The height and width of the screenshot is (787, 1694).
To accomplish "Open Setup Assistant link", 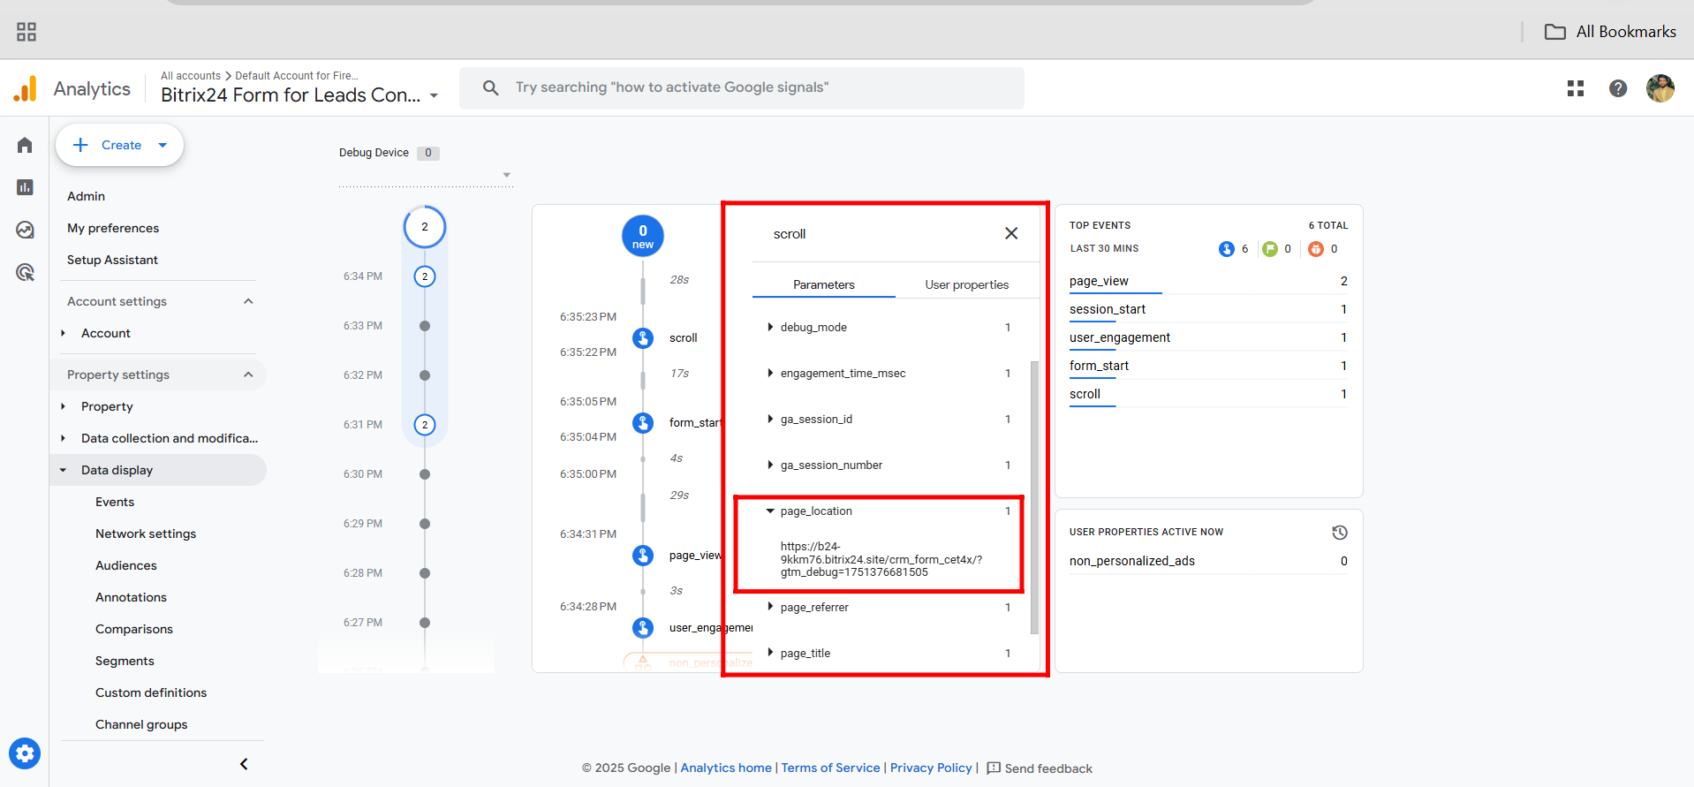I will click(x=112, y=260).
